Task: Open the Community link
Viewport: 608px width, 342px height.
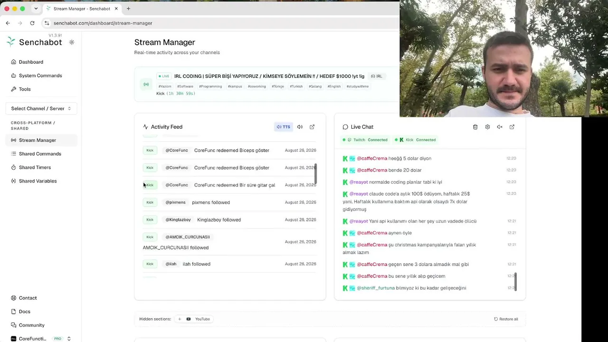Action: tap(32, 325)
